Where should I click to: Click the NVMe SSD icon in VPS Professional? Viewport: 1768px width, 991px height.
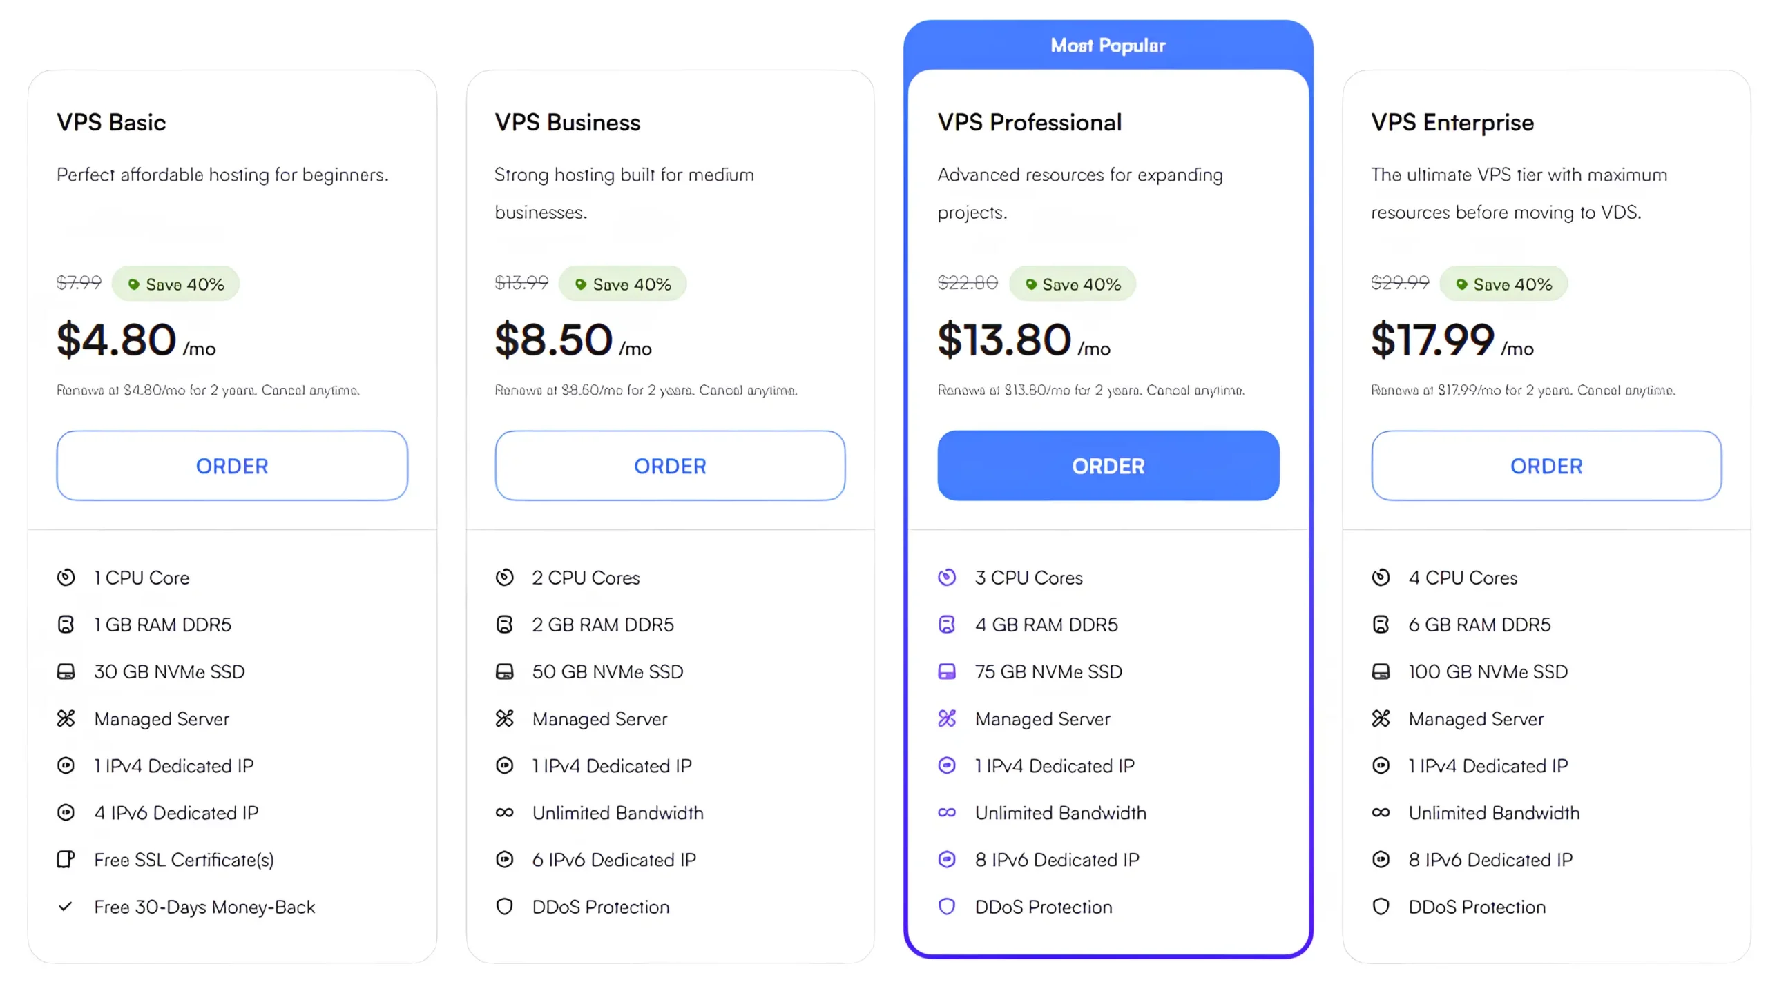(947, 671)
